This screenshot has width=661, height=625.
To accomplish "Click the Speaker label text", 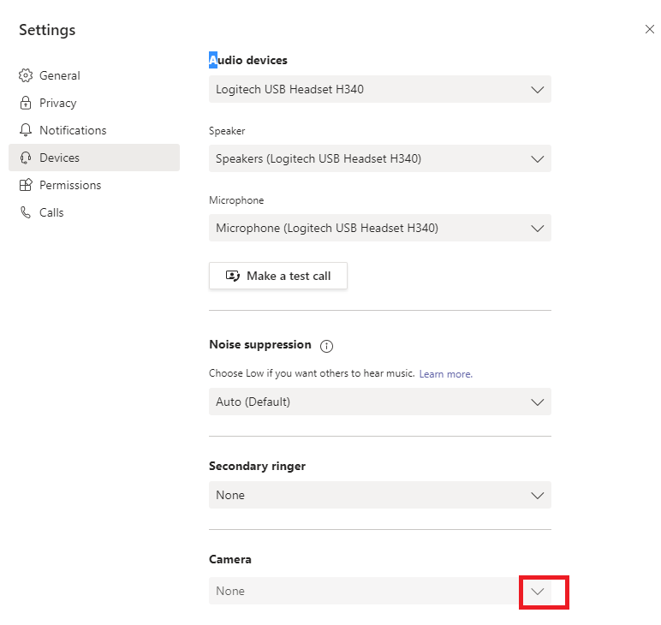I will tap(227, 131).
